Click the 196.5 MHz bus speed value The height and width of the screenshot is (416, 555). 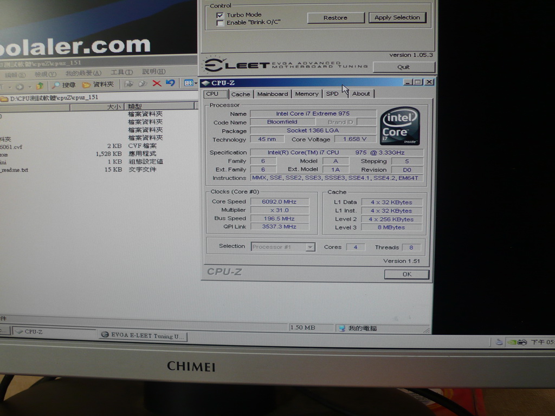pyautogui.click(x=279, y=219)
